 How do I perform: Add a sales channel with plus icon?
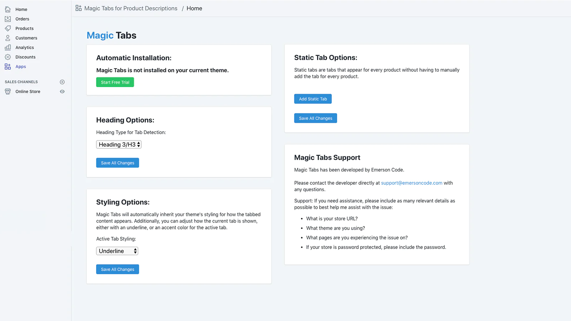coord(62,82)
